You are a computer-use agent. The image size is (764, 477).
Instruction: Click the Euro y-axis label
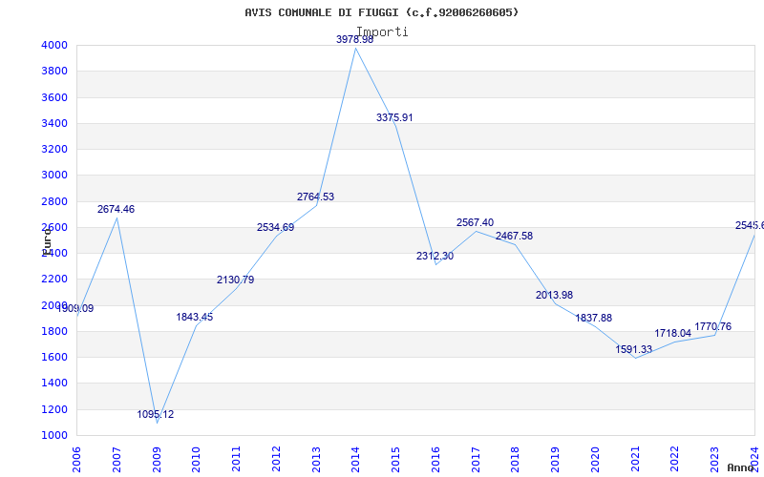click(46, 241)
